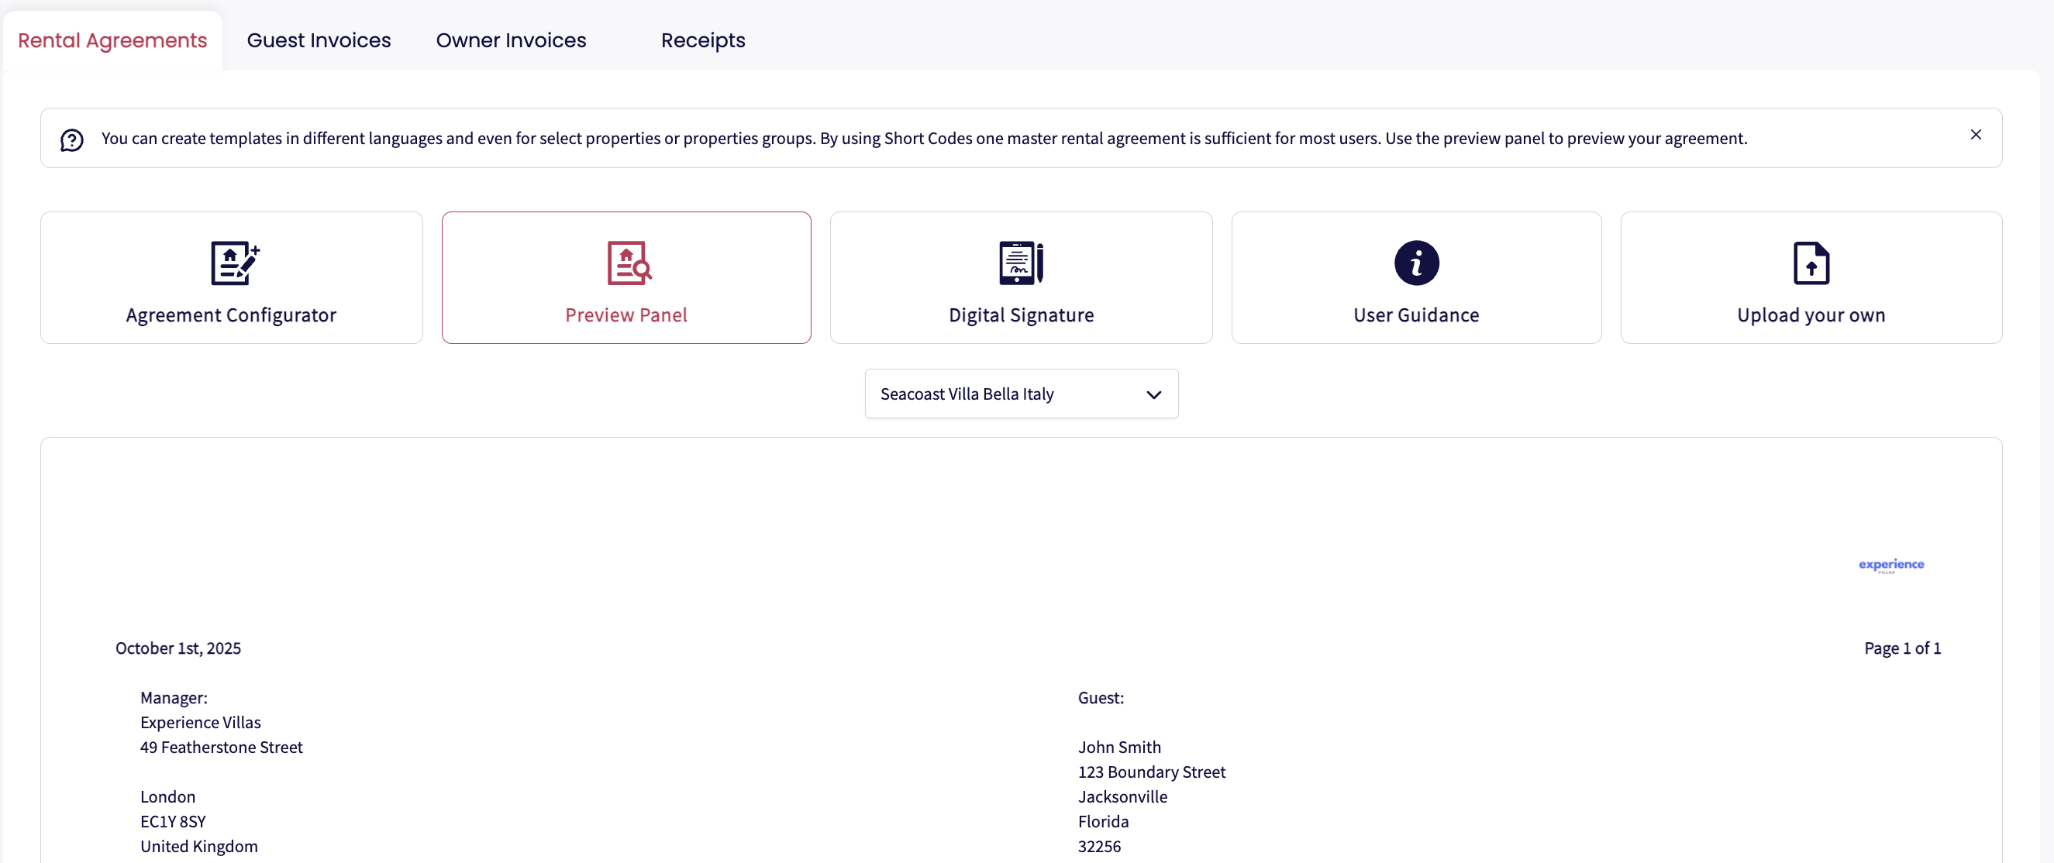Click the Agreement Configurator document-edit icon

[233, 263]
